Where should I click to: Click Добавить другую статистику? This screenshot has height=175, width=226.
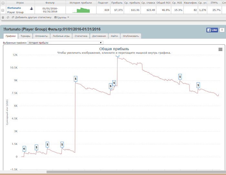click(32, 17)
